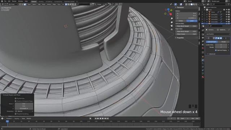This screenshot has width=231, height=130.
Task: Open the File menu
Action: pos(5,1)
